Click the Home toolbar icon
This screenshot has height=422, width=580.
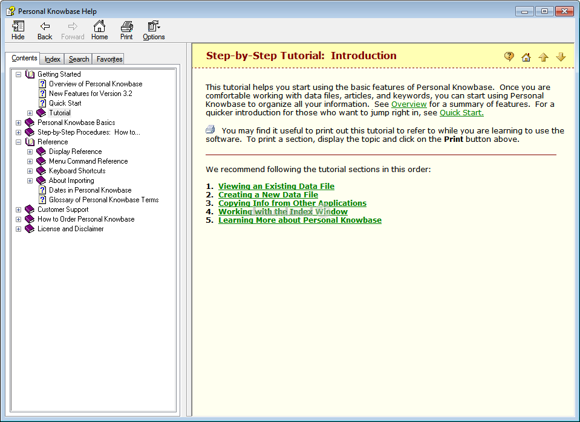(x=99, y=30)
